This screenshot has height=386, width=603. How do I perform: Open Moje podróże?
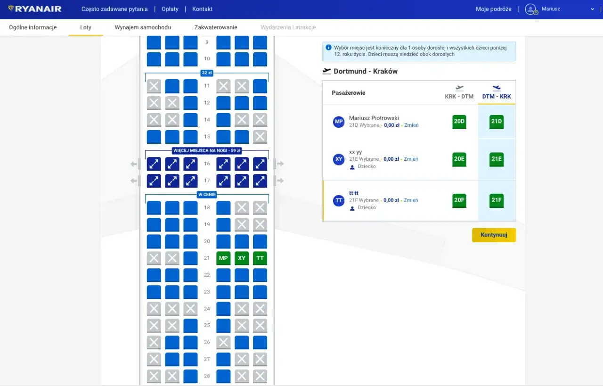[494, 9]
